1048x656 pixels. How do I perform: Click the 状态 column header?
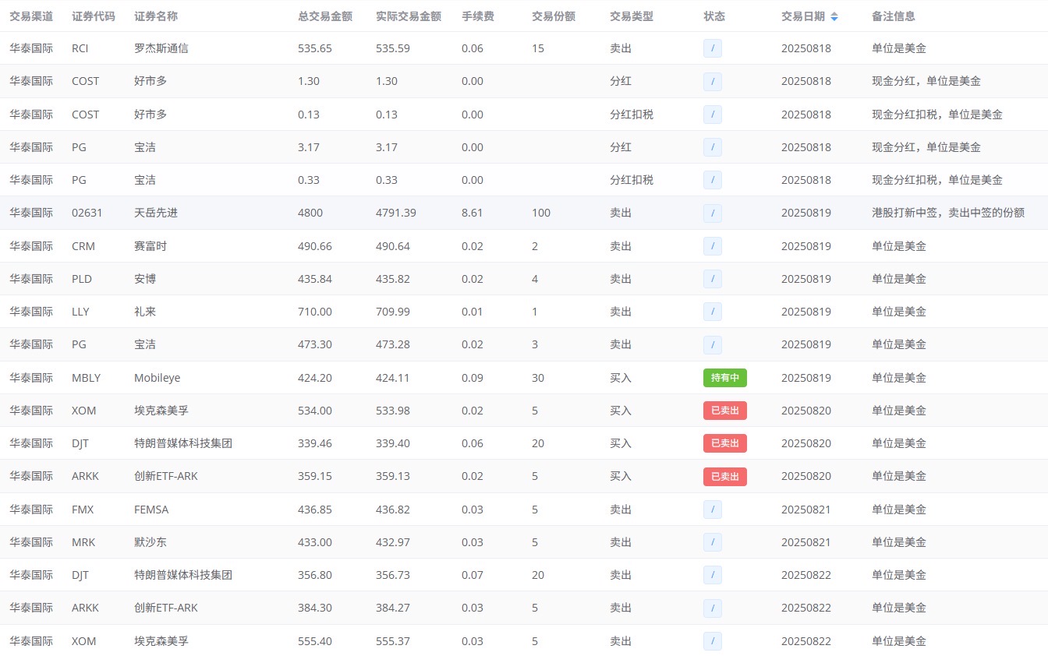714,16
